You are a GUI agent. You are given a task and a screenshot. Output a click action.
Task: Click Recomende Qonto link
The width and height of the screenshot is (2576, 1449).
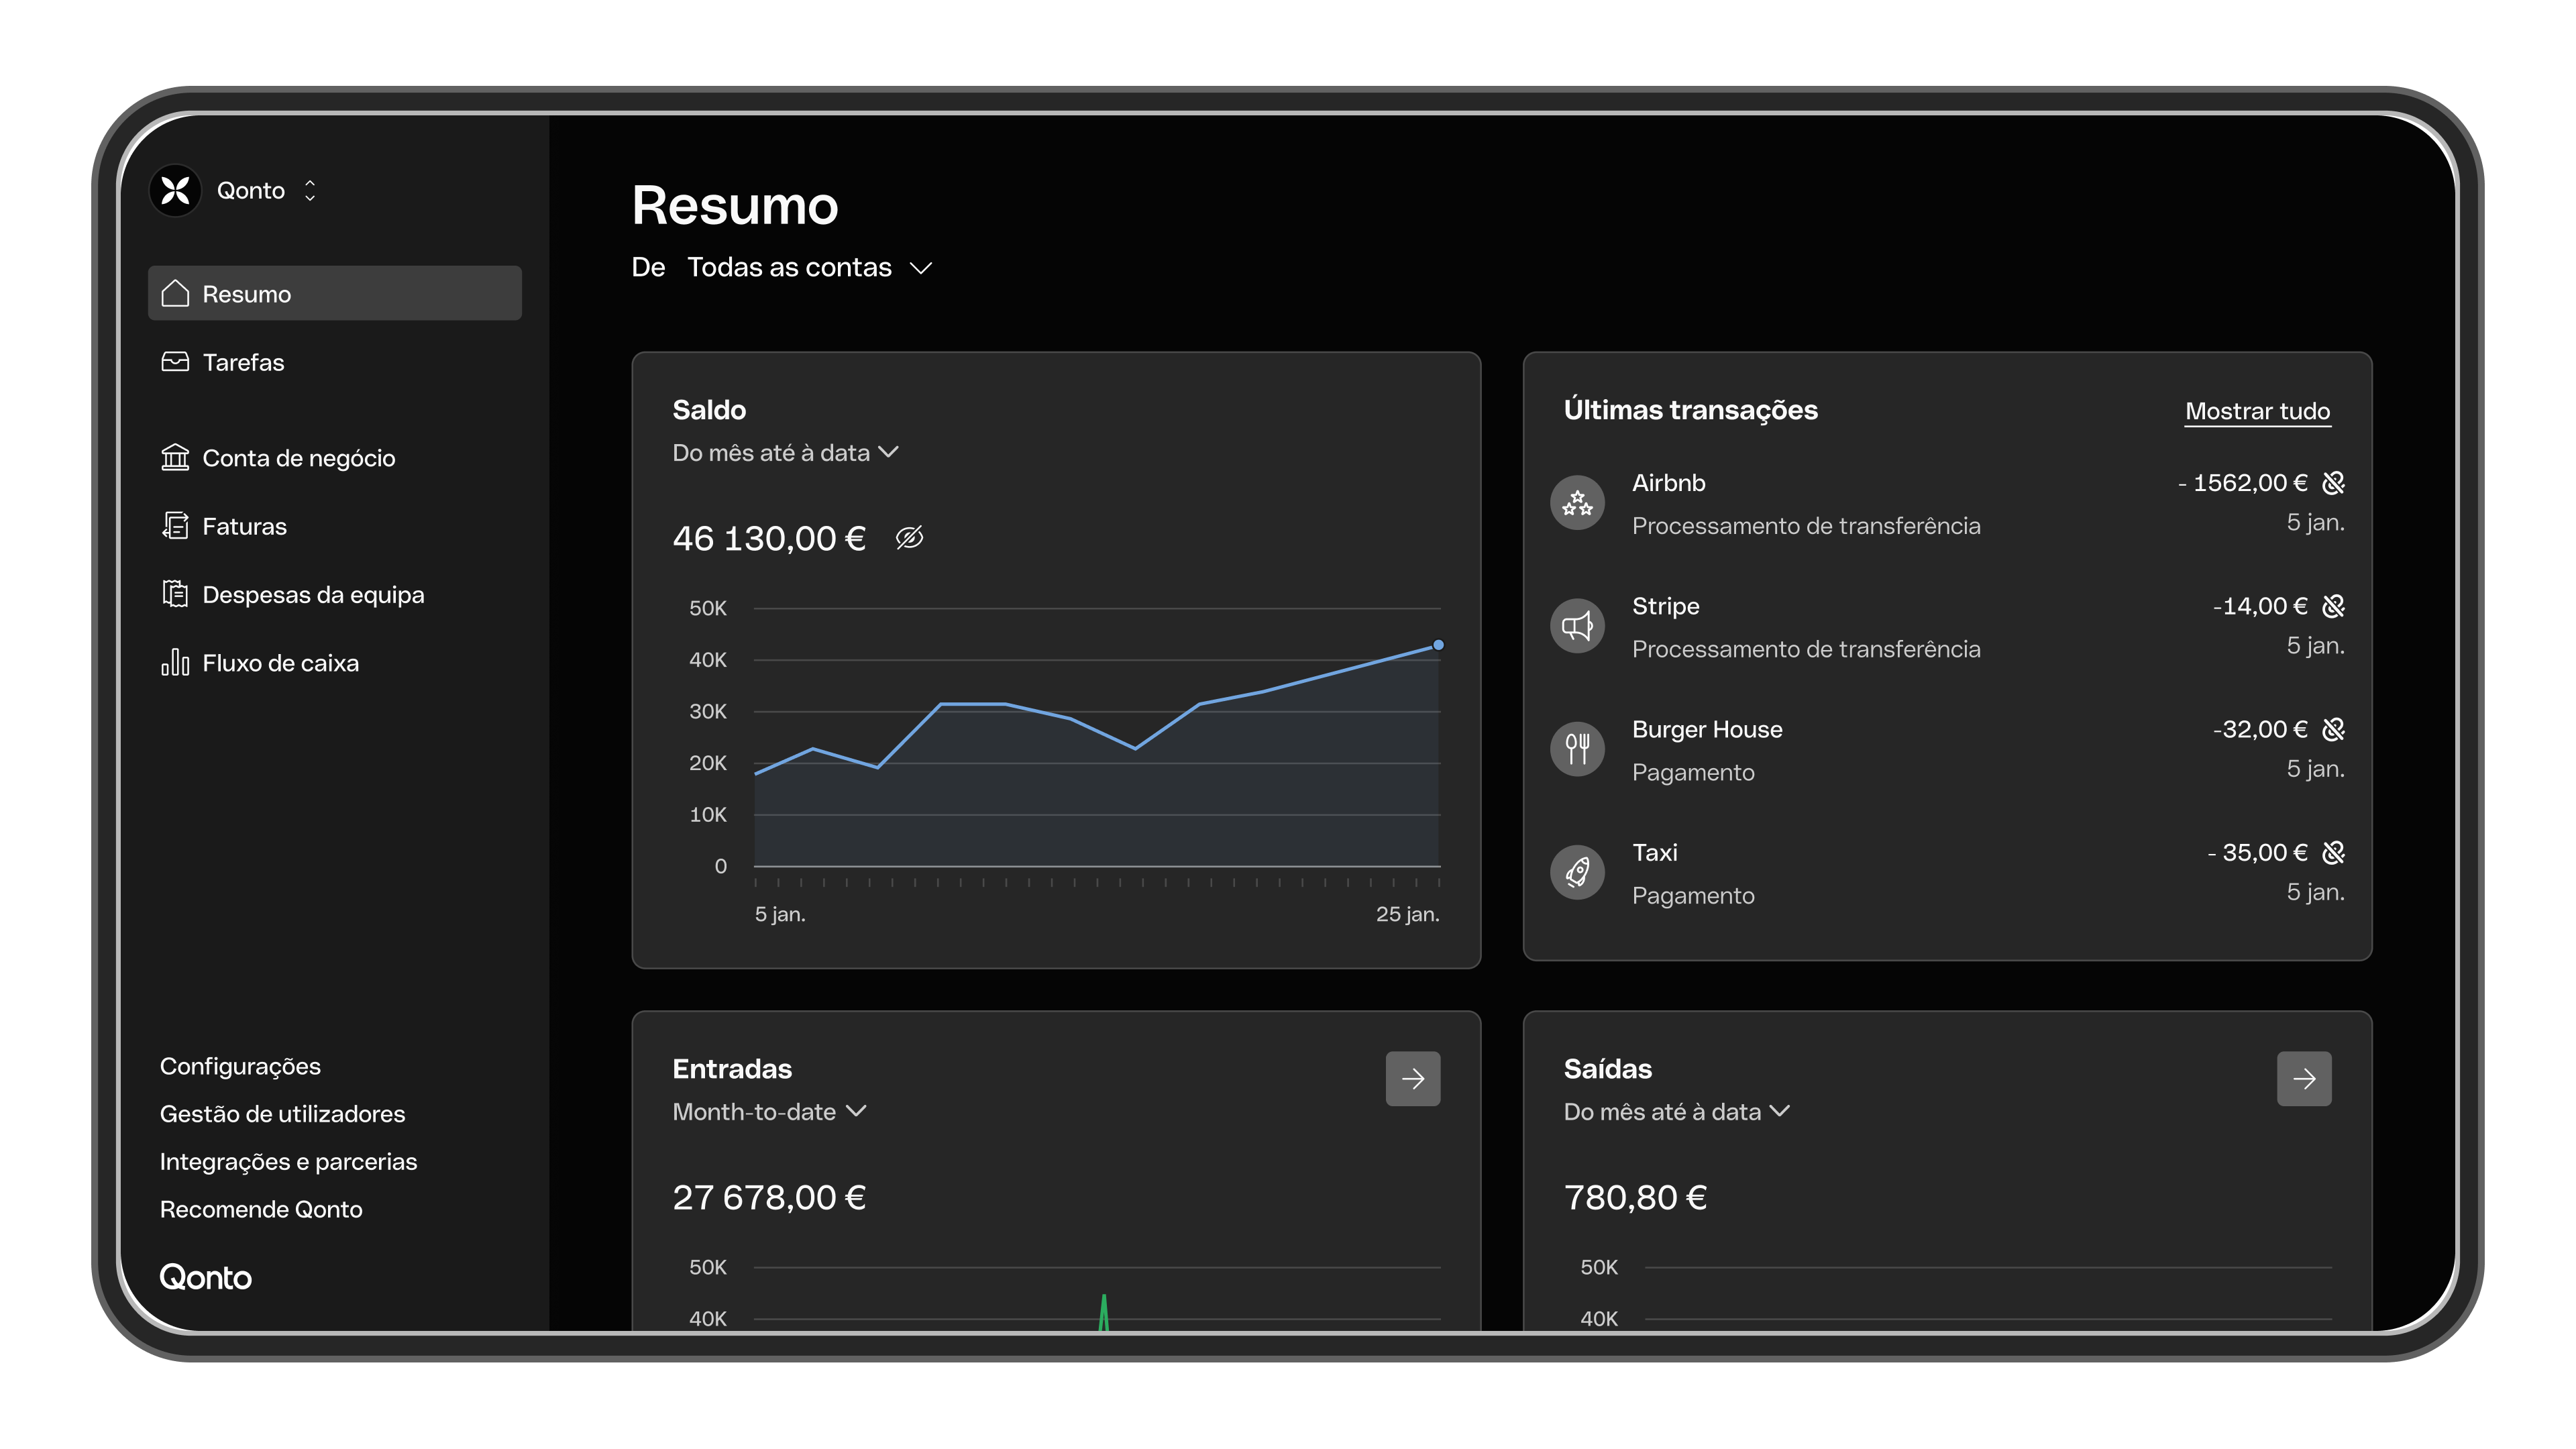click(x=261, y=1209)
